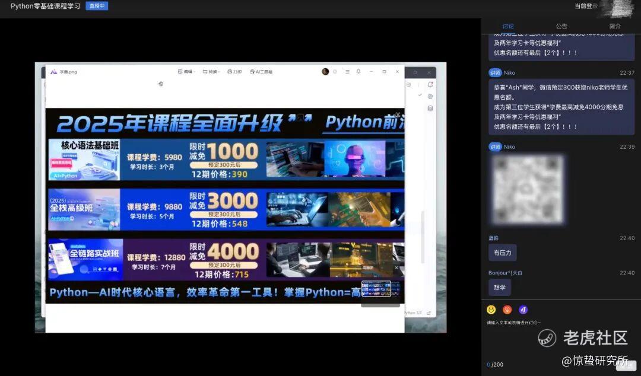The width and height of the screenshot is (641, 376).
Task: Click the orange flower gift icon
Action: 507,310
